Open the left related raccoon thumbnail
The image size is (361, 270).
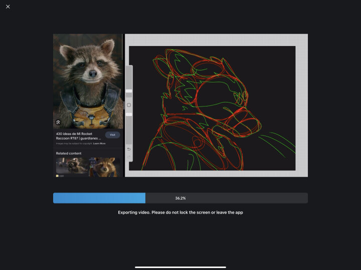click(72, 165)
